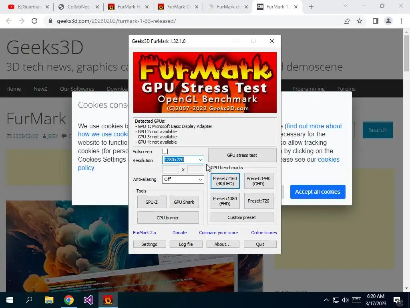Screen dimensions: 410x308
Task: Run Preset:1440 (QHD) benchmark
Action: click(259, 181)
